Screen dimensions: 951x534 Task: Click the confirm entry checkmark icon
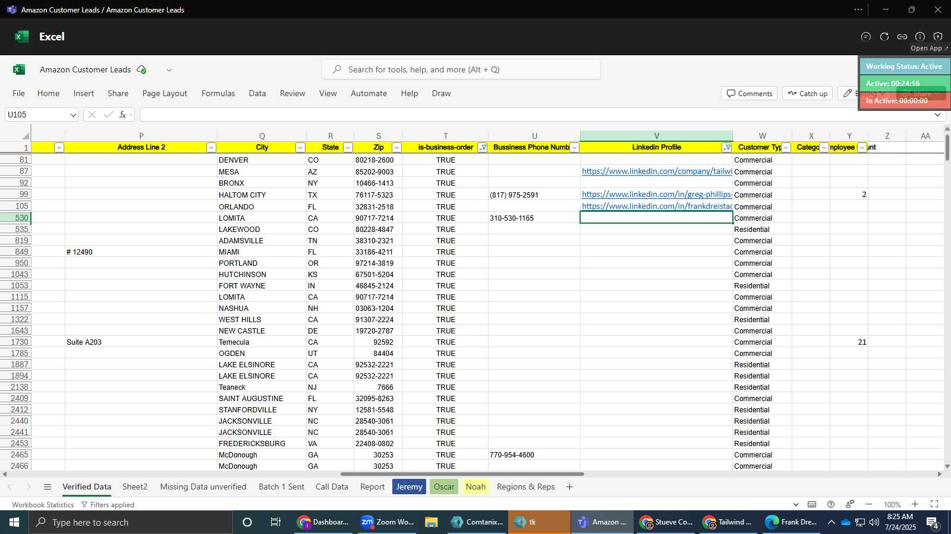point(108,115)
